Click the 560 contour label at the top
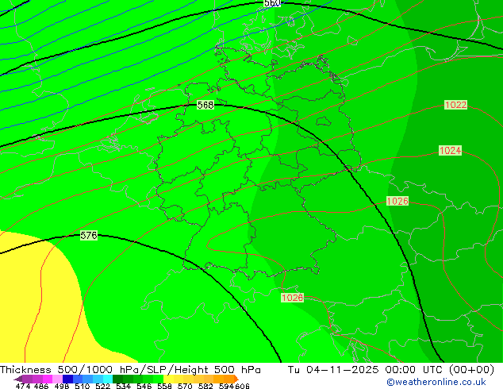Image resolution: width=503 pixels, height=389 pixels. coord(272,3)
